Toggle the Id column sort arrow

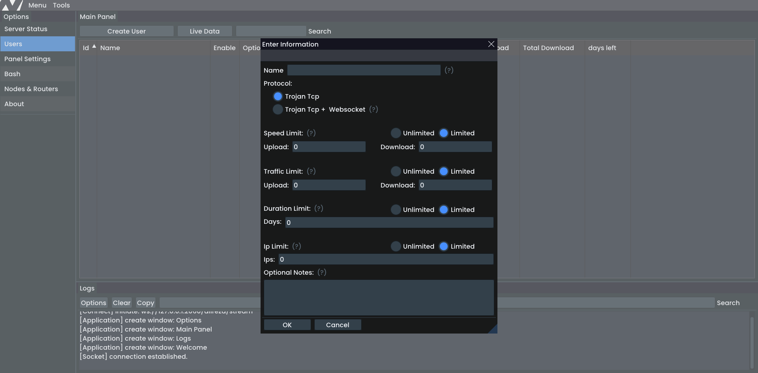[x=94, y=46]
